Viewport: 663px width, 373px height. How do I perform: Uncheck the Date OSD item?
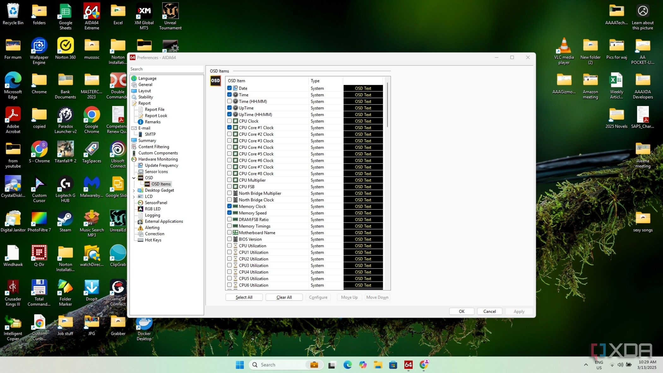pos(230,88)
